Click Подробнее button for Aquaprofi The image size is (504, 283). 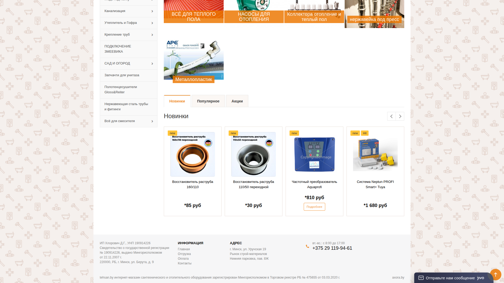[314, 207]
